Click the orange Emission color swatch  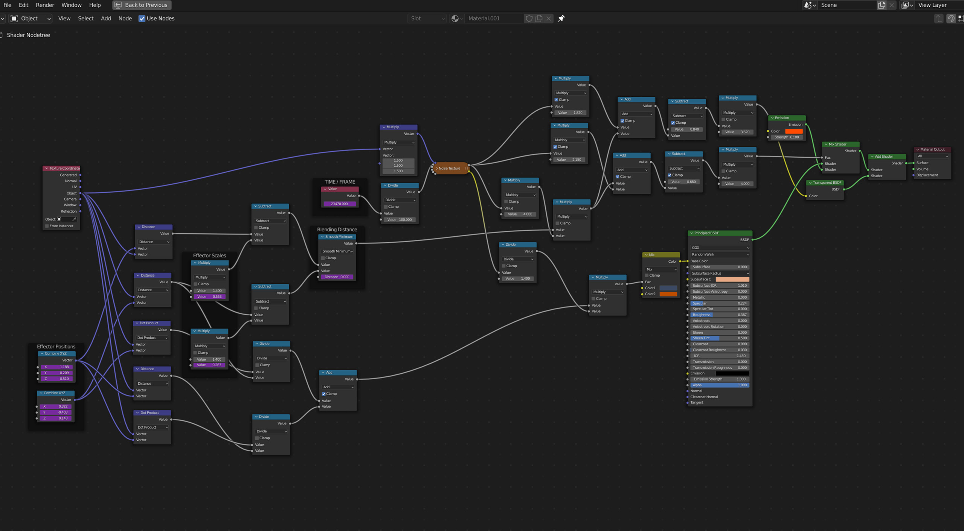pyautogui.click(x=794, y=131)
